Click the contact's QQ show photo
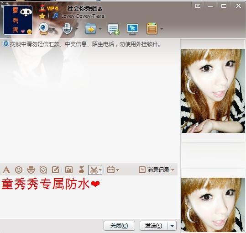Image resolution: width=246 pixels, height=233 pixels. [213, 91]
